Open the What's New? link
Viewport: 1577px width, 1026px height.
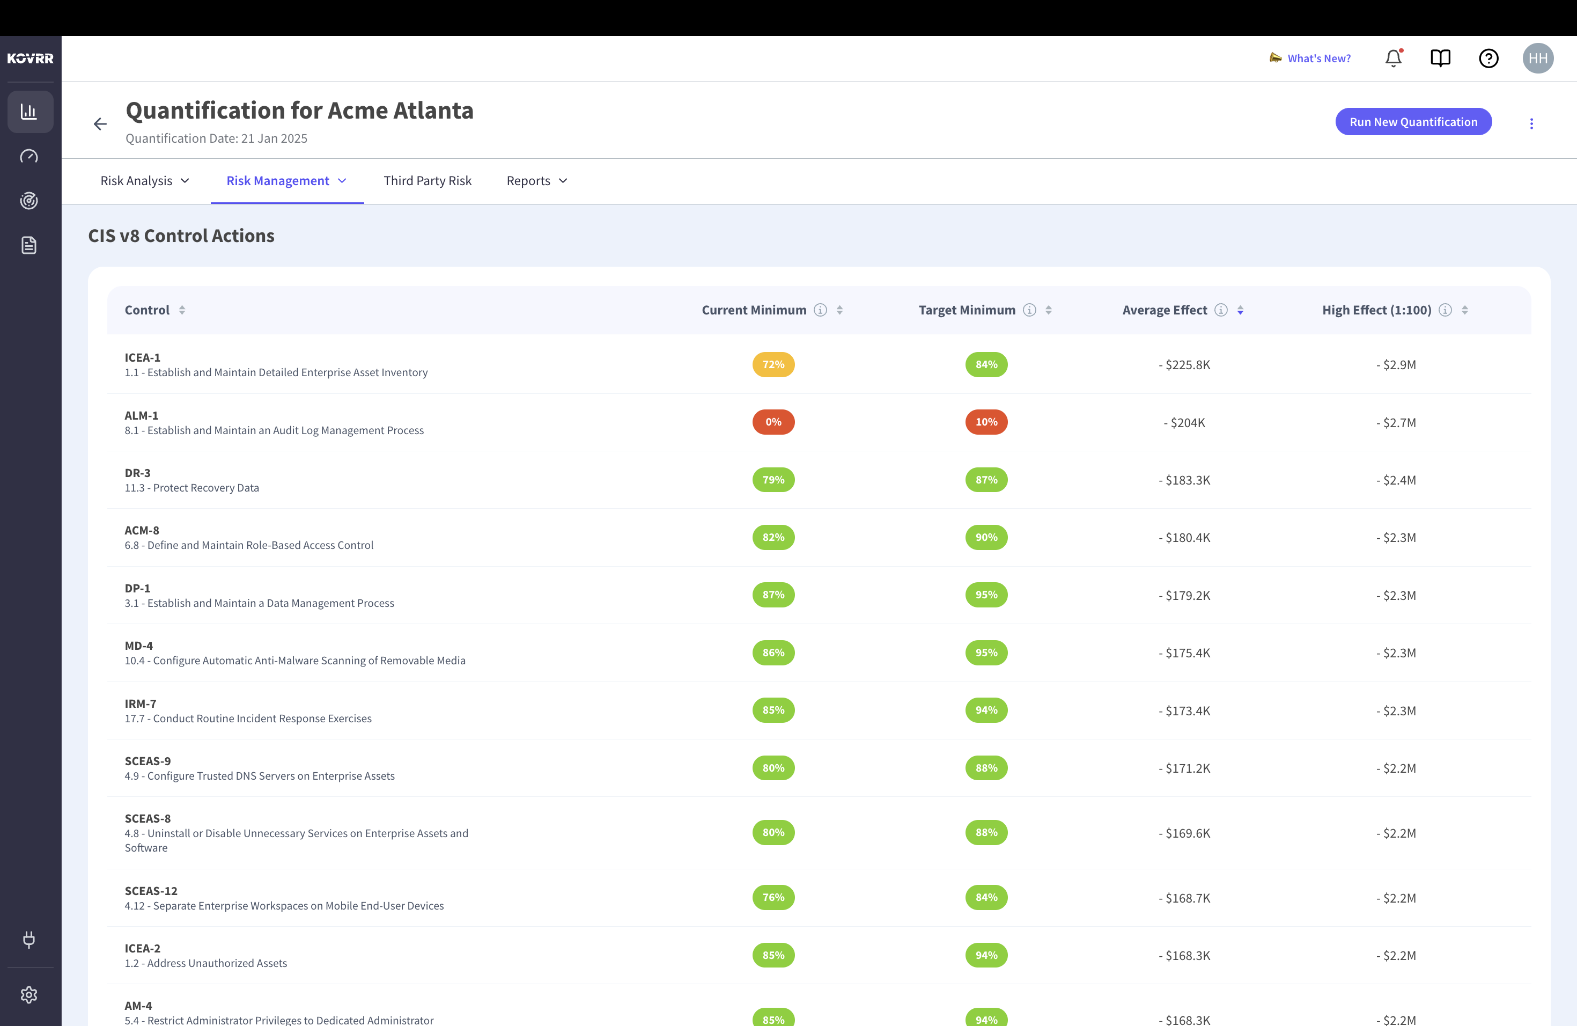click(x=1319, y=58)
